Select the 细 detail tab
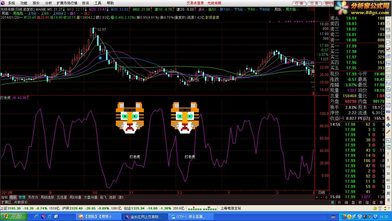Screen dimensions: 392x221 pos(346,203)
